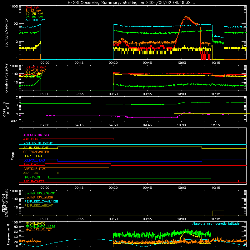The height and width of the screenshot is (250, 250).
Task: Click the DECIMATION ENERGY or weight axis title
Action: tap(5, 203)
